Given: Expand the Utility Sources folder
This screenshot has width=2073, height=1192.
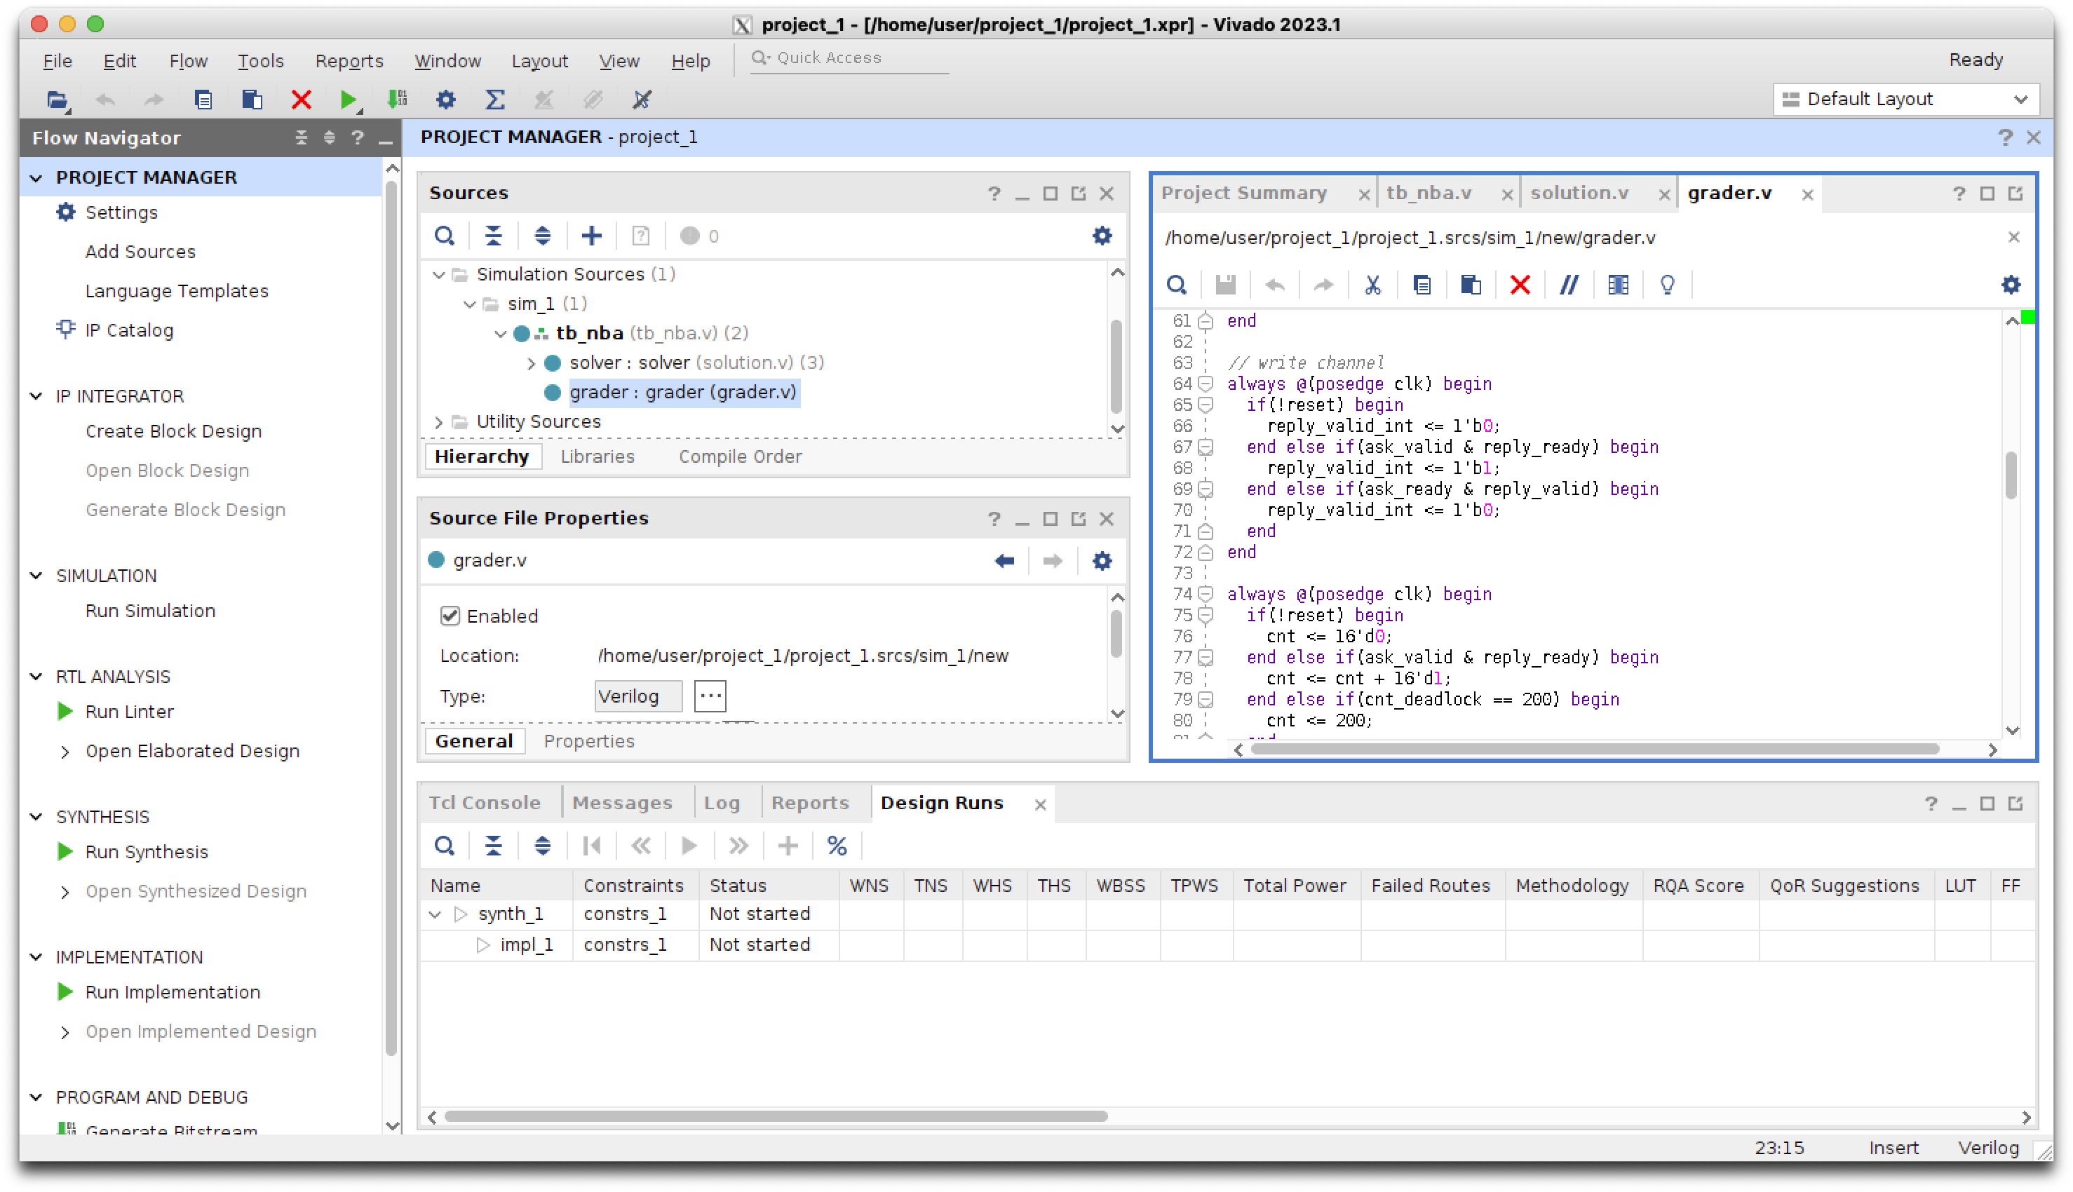Looking at the screenshot, I should point(439,422).
